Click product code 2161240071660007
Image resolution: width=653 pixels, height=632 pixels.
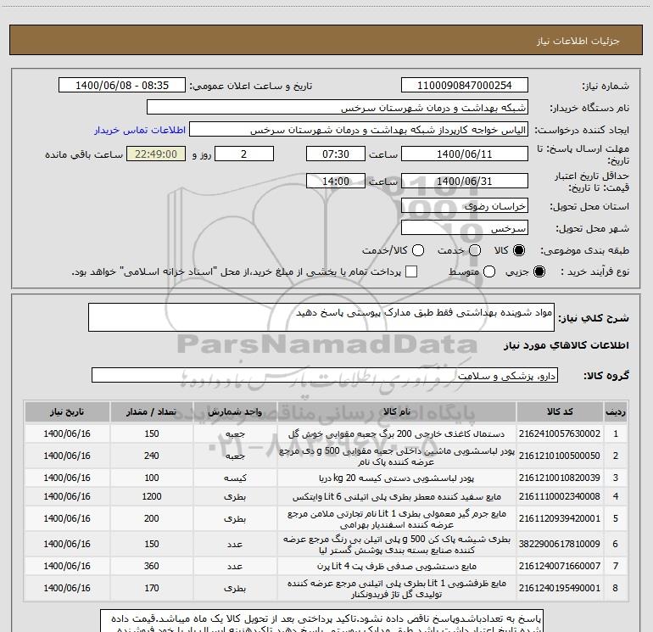click(x=560, y=566)
